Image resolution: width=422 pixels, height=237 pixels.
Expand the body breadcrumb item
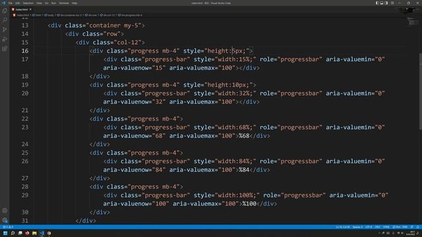[49, 15]
